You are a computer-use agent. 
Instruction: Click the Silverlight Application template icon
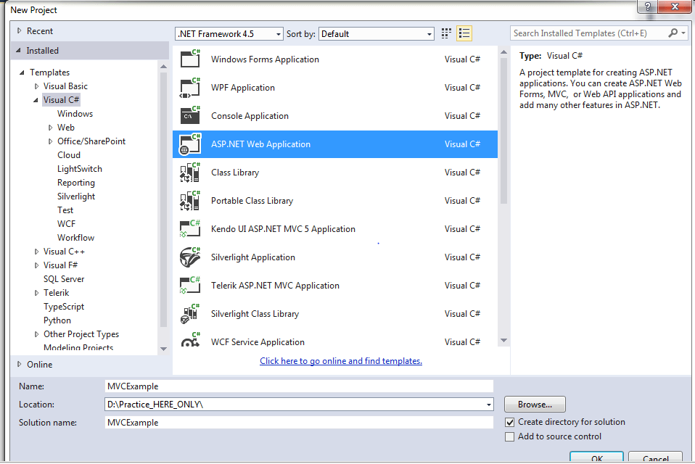coord(191,257)
